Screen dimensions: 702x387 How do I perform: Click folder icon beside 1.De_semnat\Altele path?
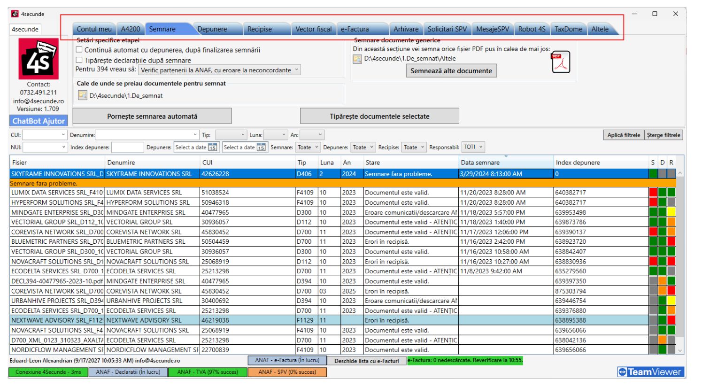point(357,59)
